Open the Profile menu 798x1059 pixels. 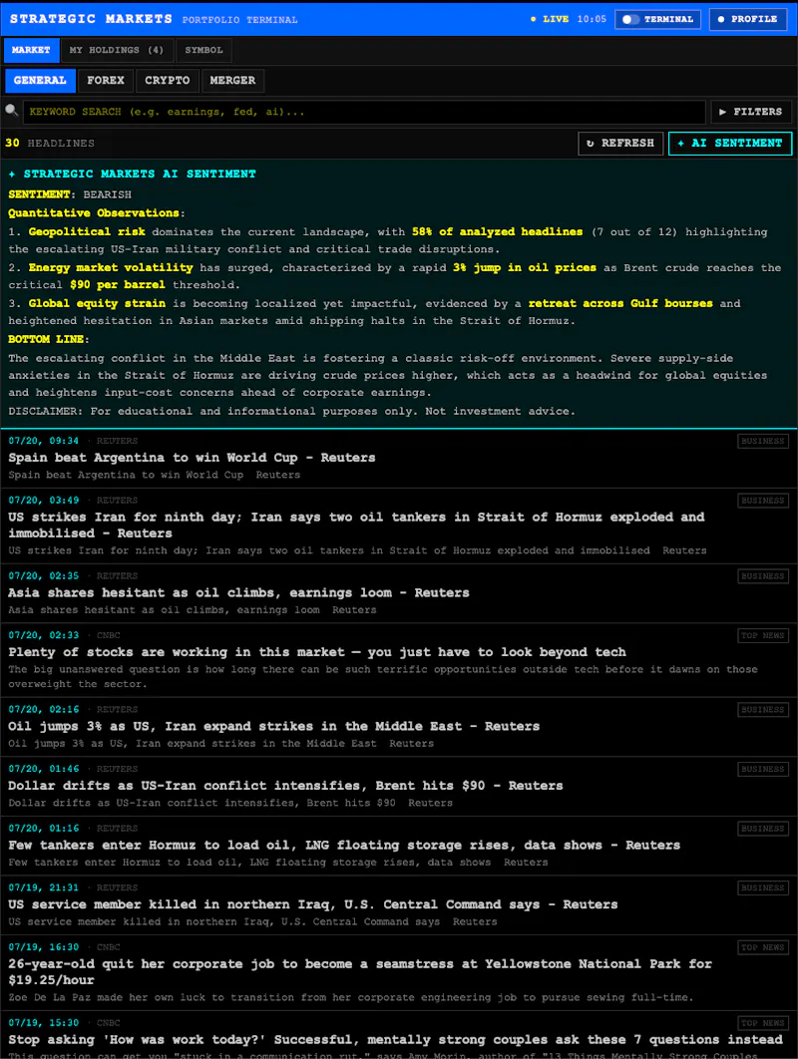point(747,19)
